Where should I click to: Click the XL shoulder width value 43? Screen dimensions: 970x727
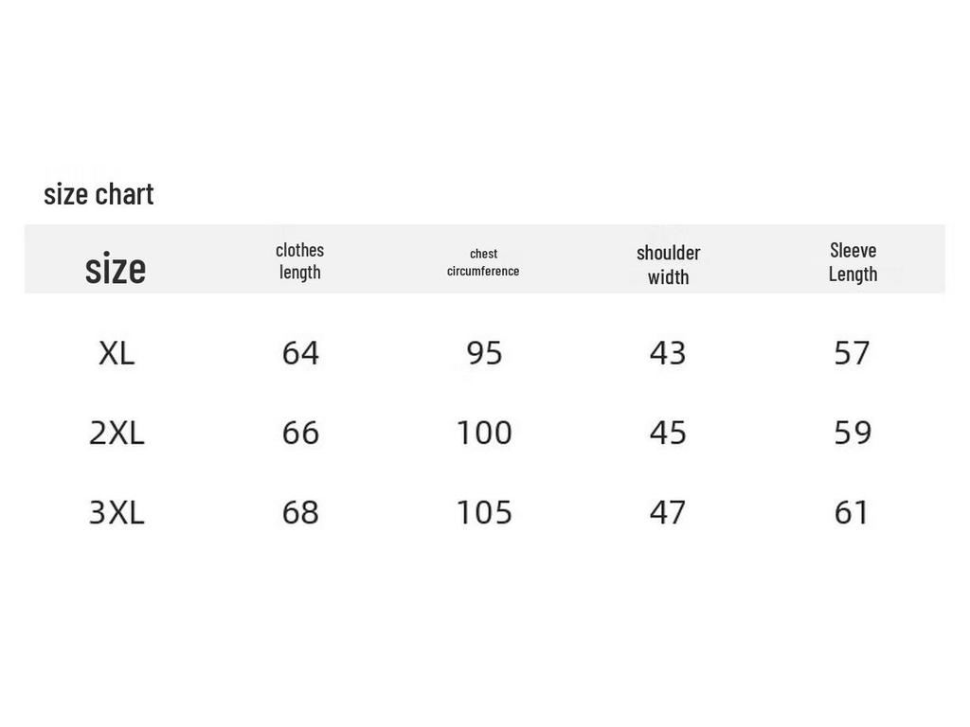pos(668,353)
